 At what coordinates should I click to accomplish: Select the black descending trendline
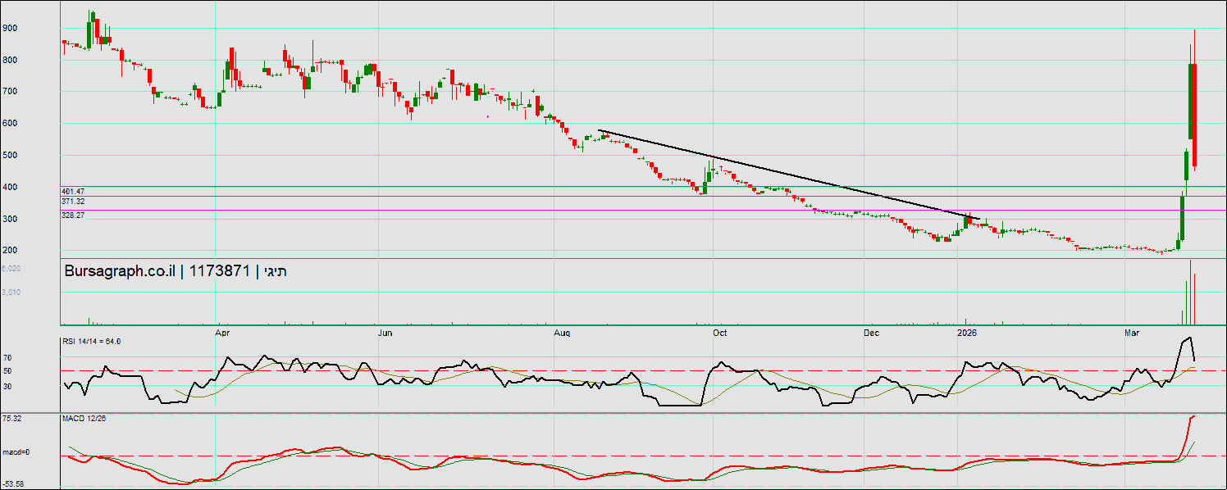[787, 174]
